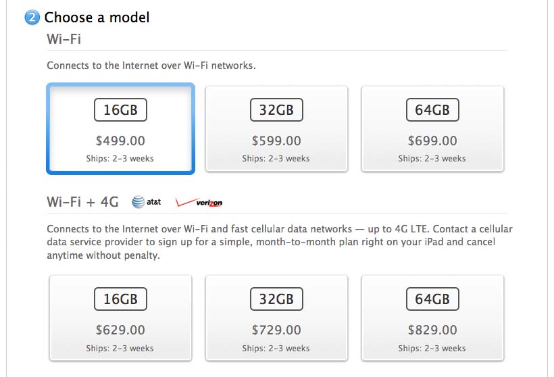Click the 16GB badge in the Wi-Fi section
Screen dimensions: 554x377
[120, 110]
